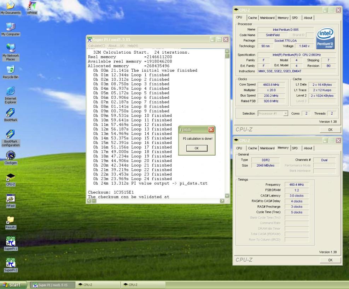Click the bottom CPU-Z window title icon

236,140
